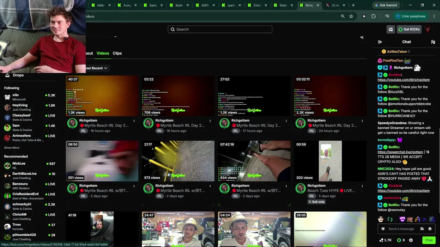
Task: Click the LET'S GO emote in quick emotes
Action: [x=402, y=219]
